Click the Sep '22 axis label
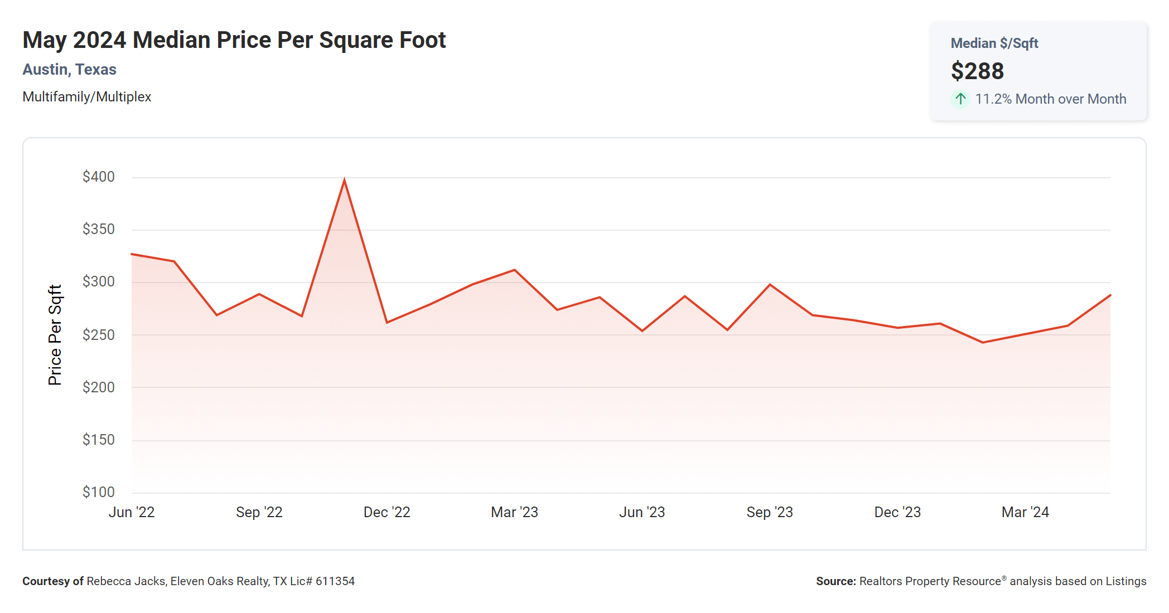 (x=259, y=512)
